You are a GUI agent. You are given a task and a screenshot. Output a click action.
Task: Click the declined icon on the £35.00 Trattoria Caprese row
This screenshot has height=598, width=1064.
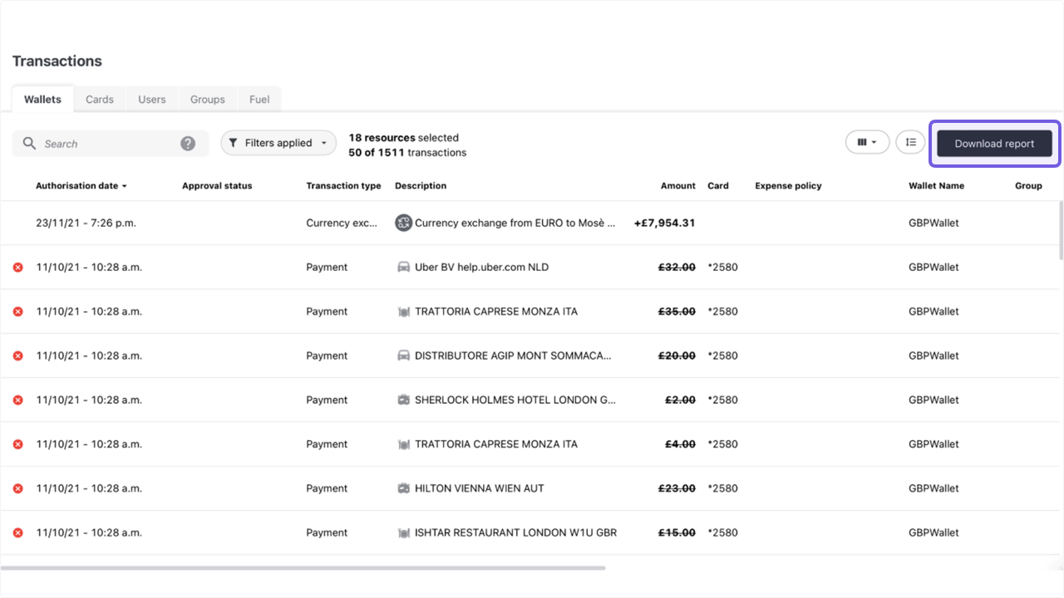point(18,311)
